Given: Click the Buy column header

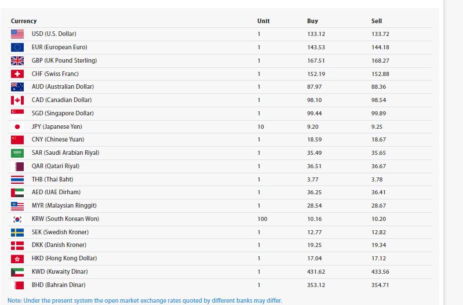Looking at the screenshot, I should (x=312, y=21).
